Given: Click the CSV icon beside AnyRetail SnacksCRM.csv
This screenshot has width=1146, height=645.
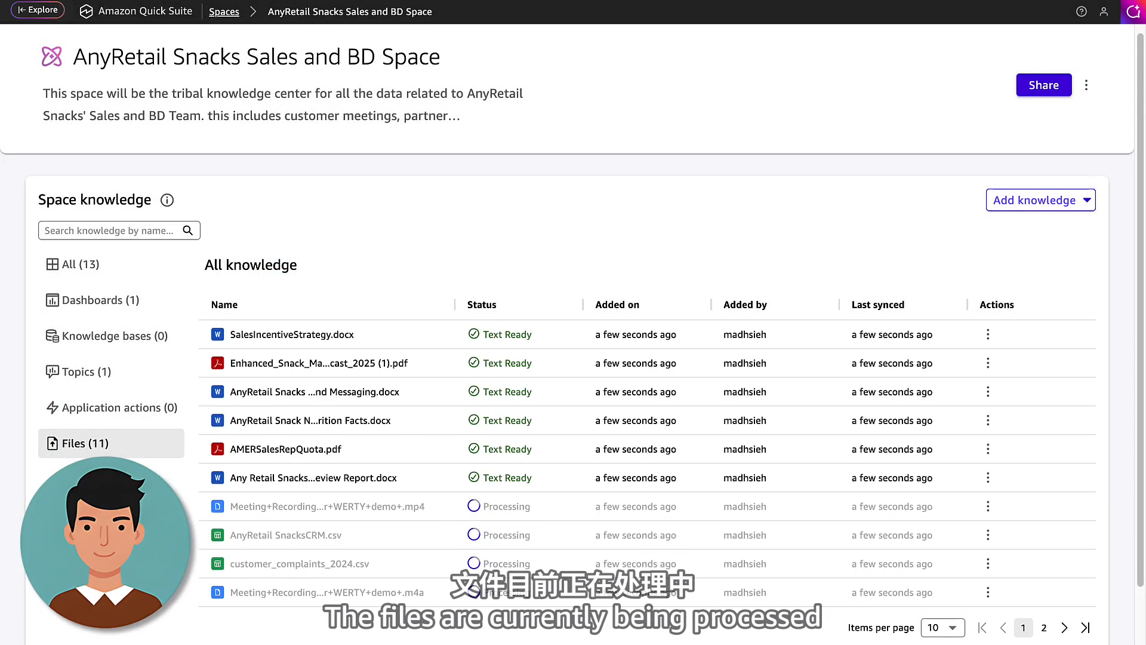Looking at the screenshot, I should pos(218,535).
